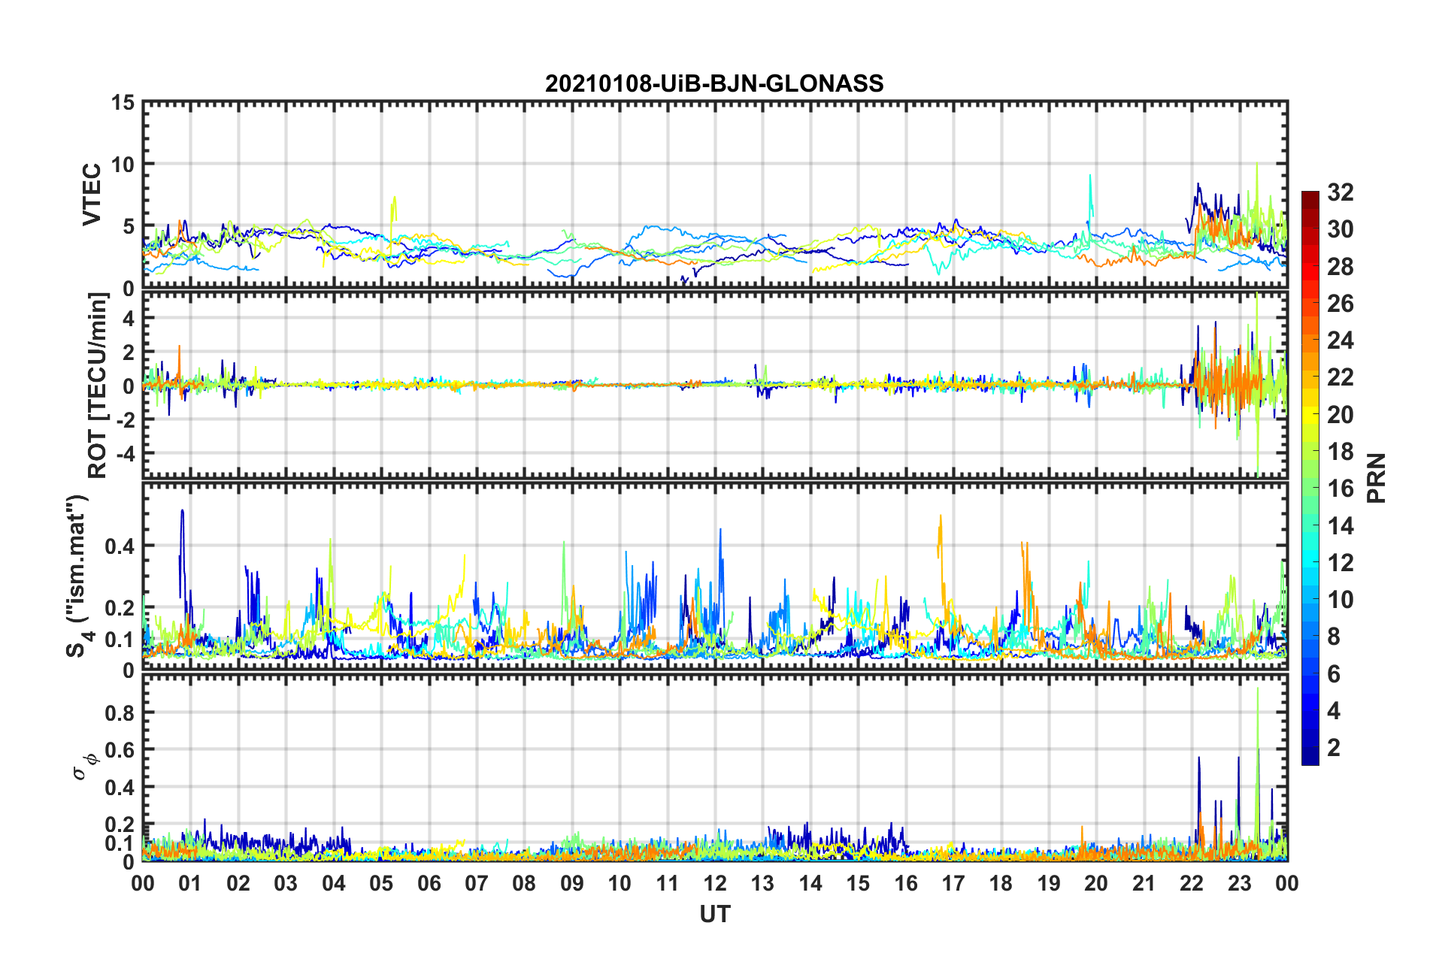Click the UT axis tick label 05
The width and height of the screenshot is (1430, 956).
point(381,883)
